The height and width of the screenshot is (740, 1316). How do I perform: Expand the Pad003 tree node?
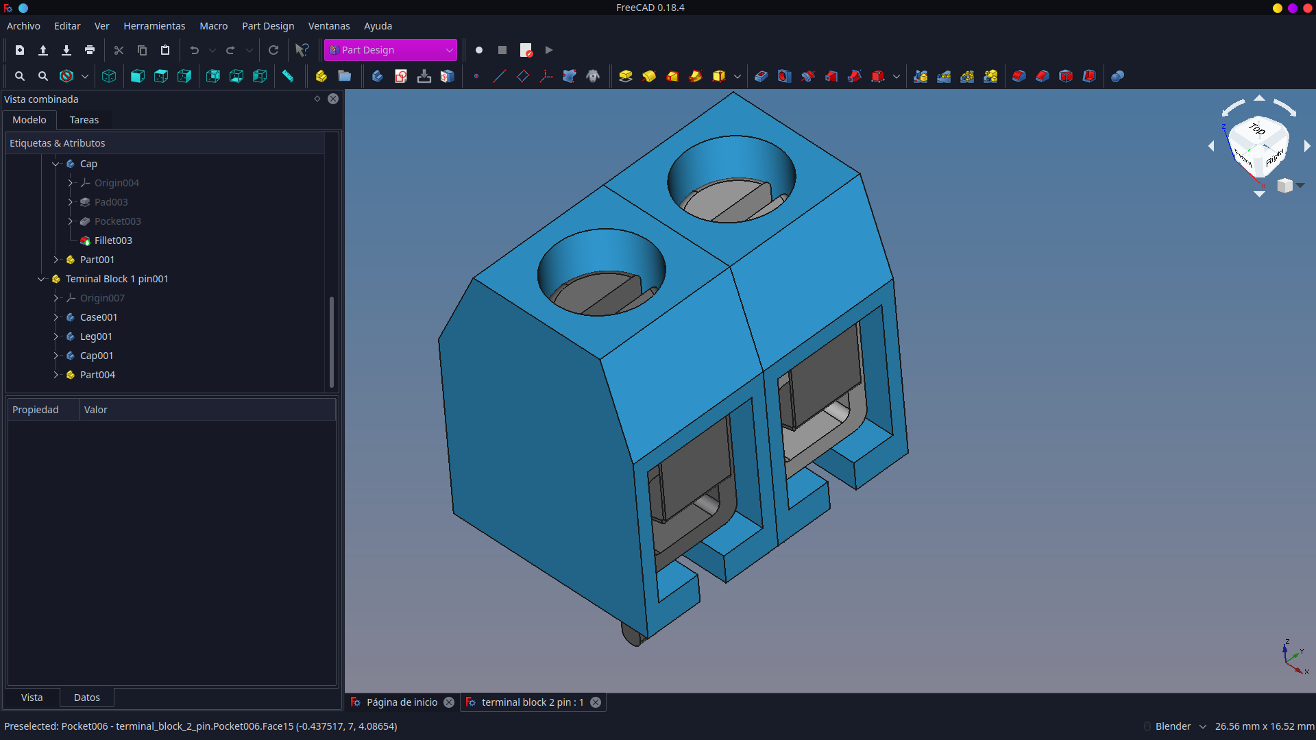coord(70,202)
